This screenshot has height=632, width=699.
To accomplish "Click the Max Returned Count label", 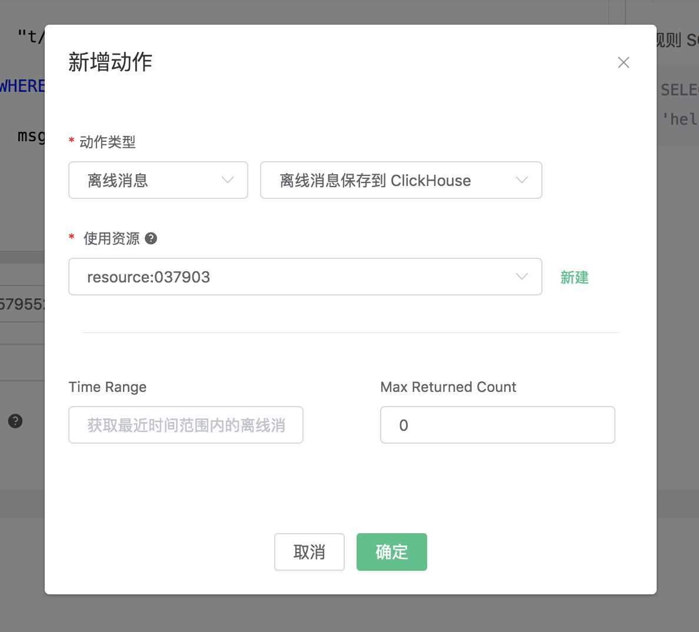I will click(448, 387).
